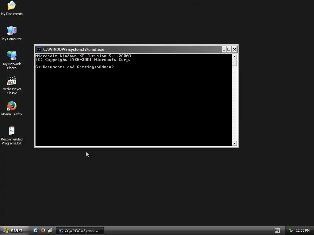Screen dimensions: 314x235
Task: Click the Copyright 1985-2001 Microsoft Corp. line
Action: tap(83, 60)
